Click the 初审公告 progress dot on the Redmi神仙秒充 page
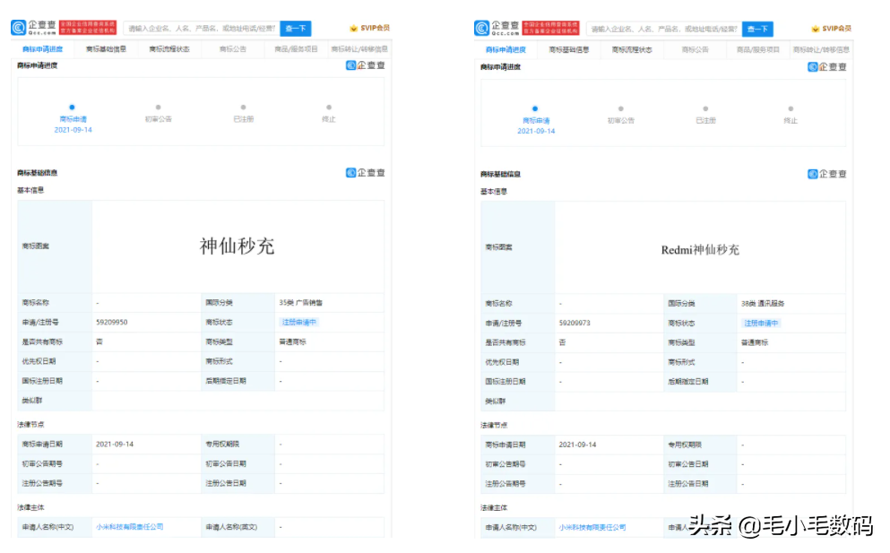 click(621, 108)
